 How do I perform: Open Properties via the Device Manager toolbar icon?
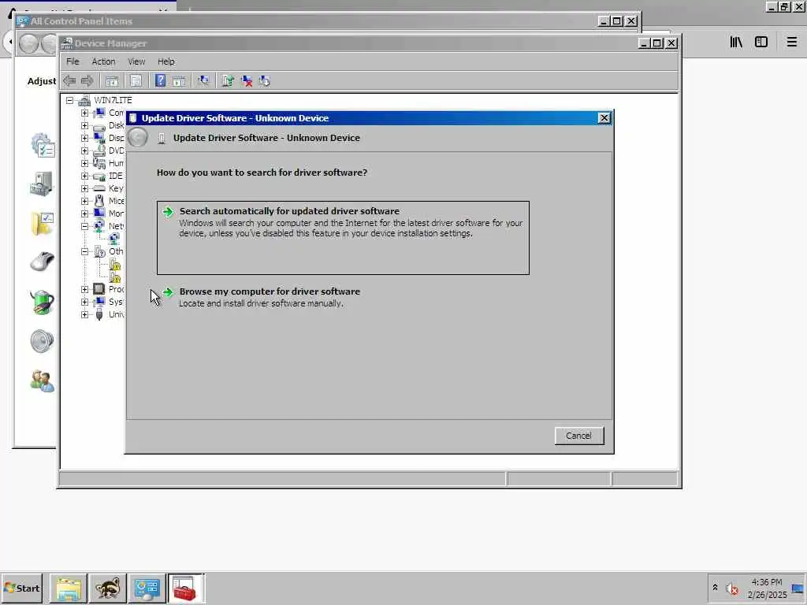click(136, 81)
